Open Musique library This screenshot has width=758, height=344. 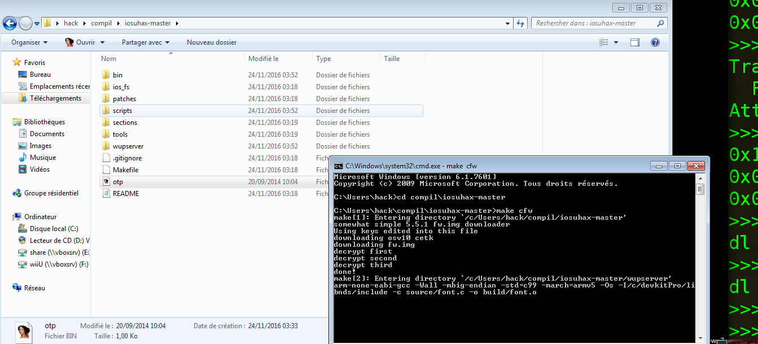(43, 158)
